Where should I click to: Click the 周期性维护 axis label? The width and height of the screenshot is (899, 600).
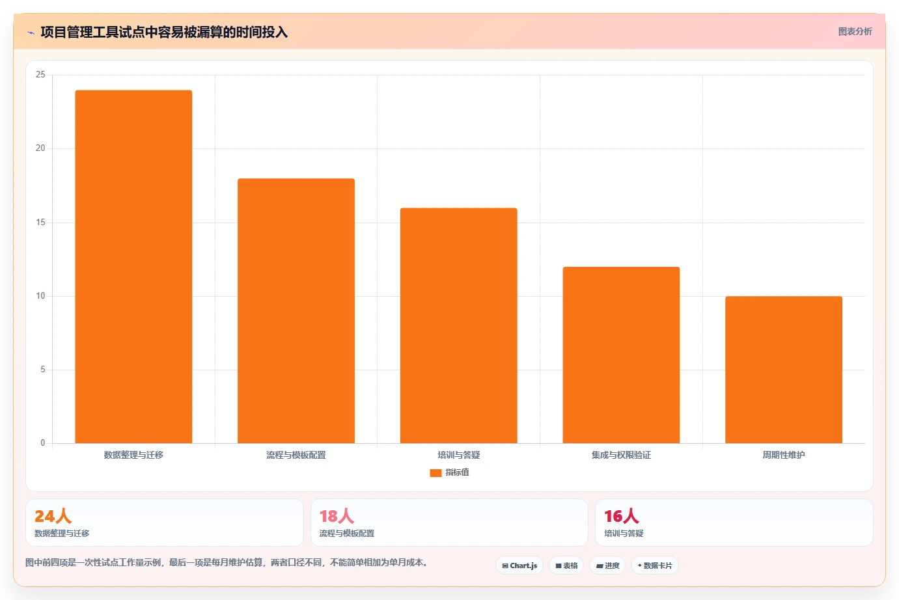[784, 455]
